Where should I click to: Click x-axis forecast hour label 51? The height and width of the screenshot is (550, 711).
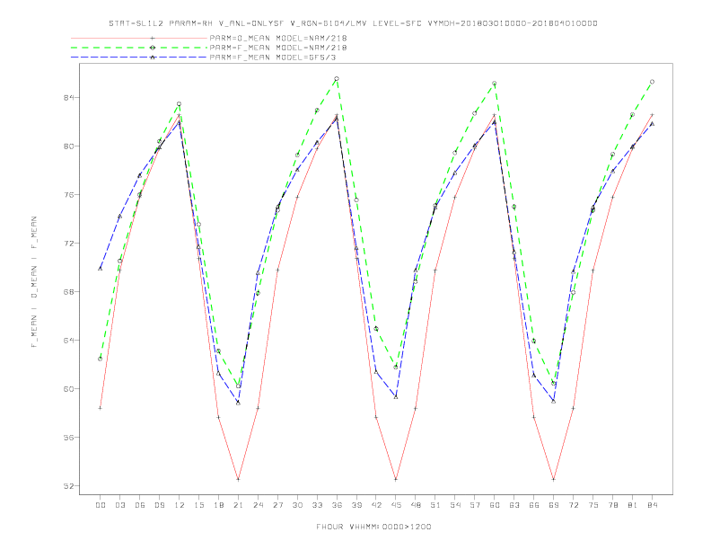435,505
